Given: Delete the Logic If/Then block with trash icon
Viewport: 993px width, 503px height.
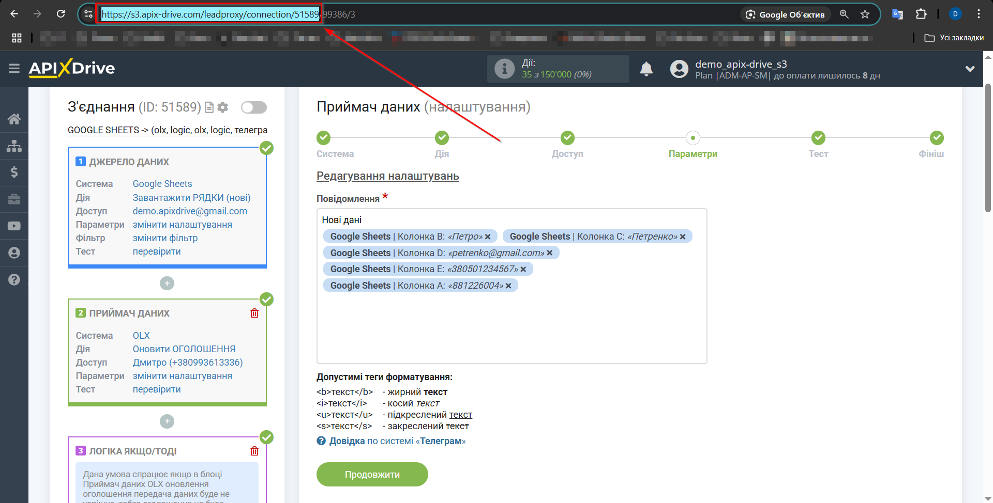Looking at the screenshot, I should point(254,451).
